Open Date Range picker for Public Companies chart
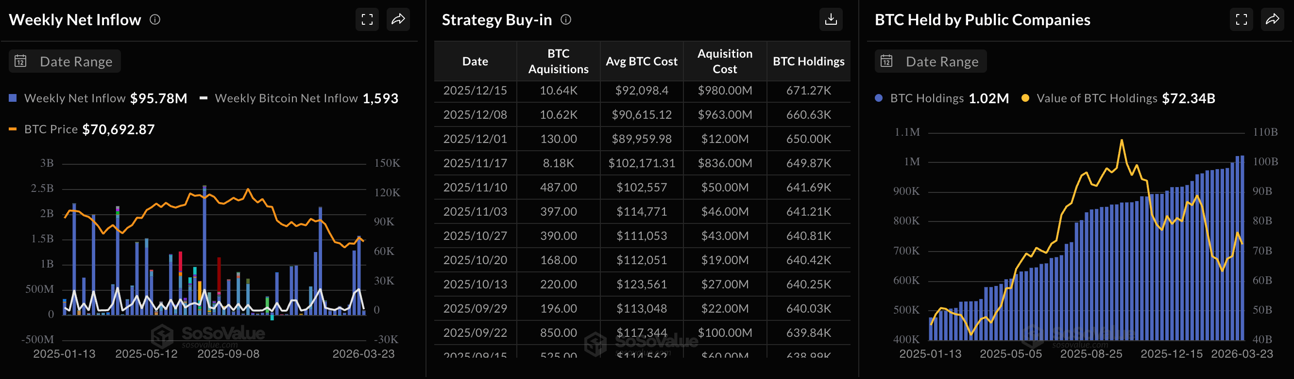Screen dimensions: 1294x379 tap(941, 61)
